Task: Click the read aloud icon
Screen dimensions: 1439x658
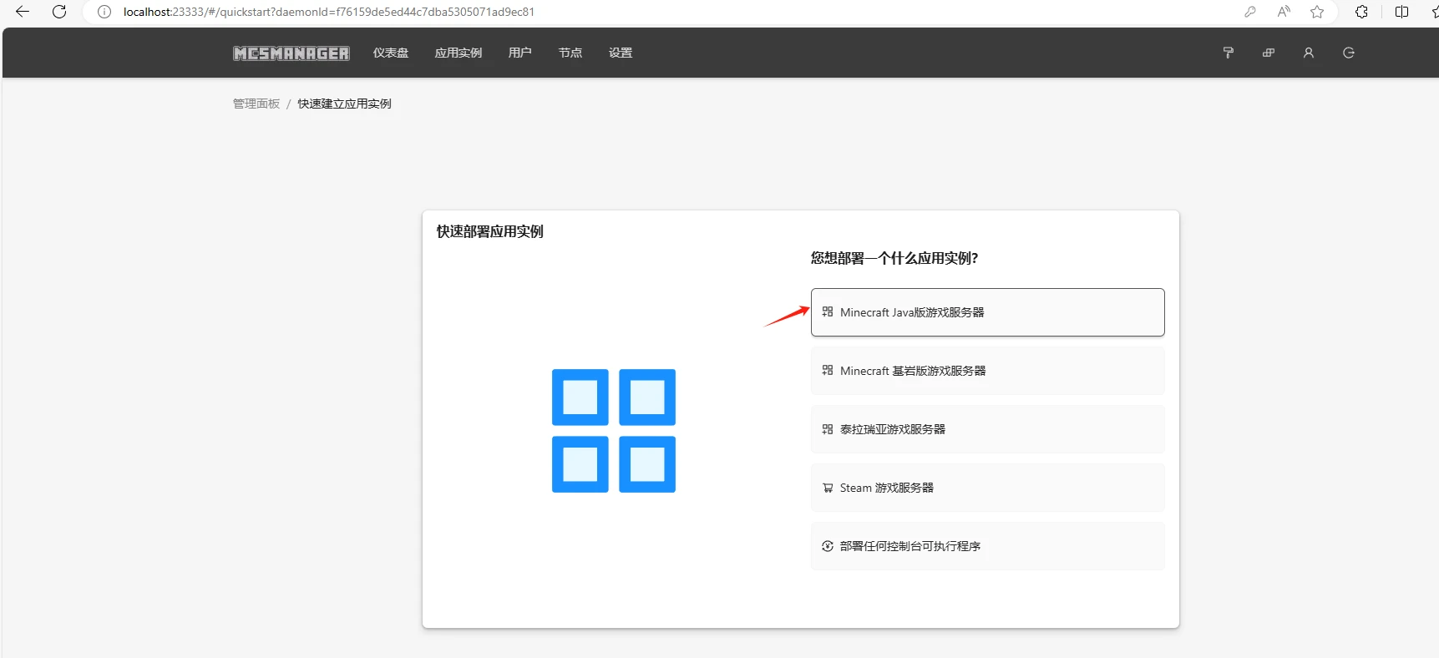Action: [1284, 12]
